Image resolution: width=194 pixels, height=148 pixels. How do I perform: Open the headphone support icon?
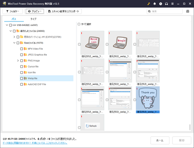pyautogui.click(x=167, y=4)
